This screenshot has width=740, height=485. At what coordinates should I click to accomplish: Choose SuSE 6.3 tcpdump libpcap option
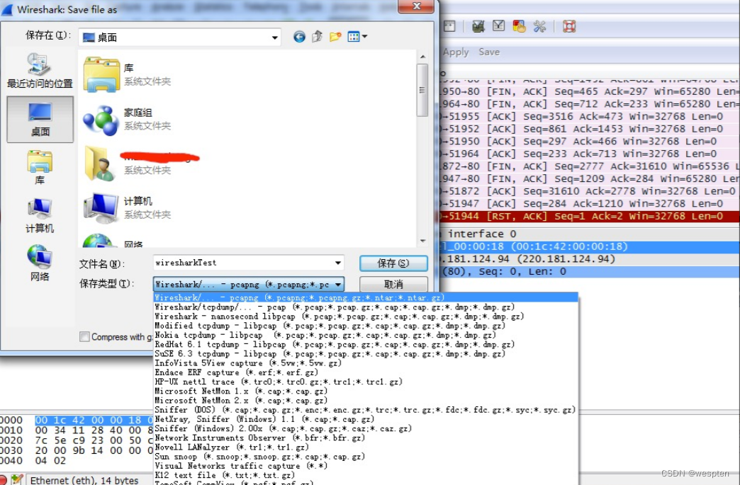tap(366, 353)
